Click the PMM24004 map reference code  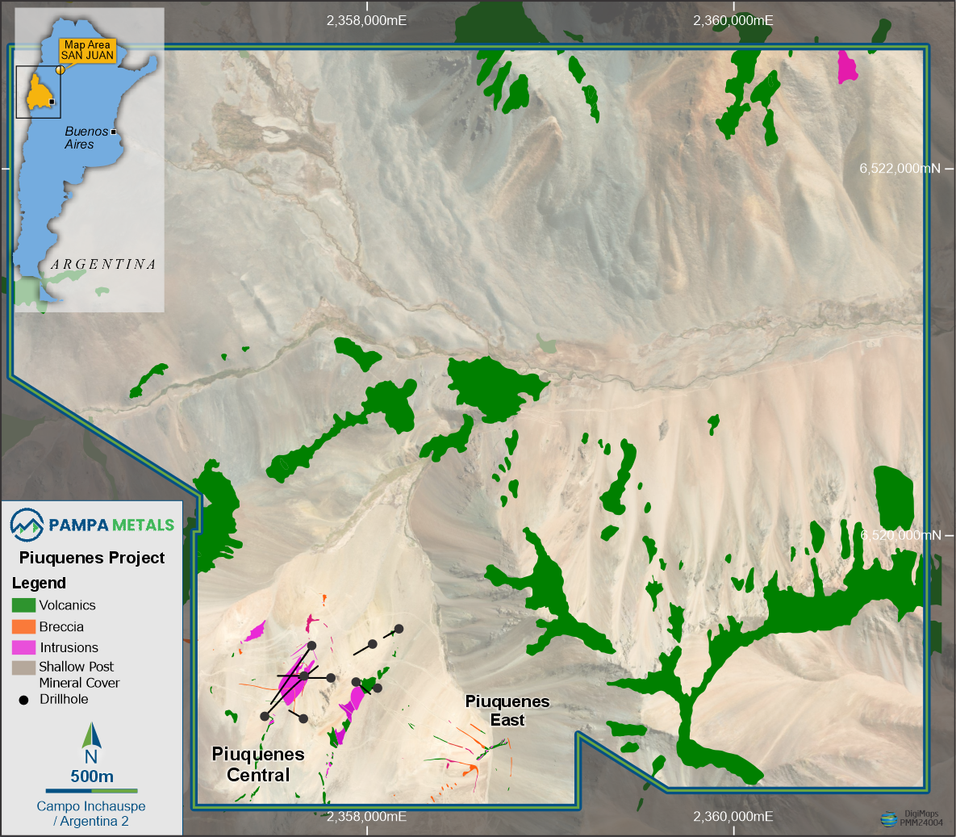(921, 823)
